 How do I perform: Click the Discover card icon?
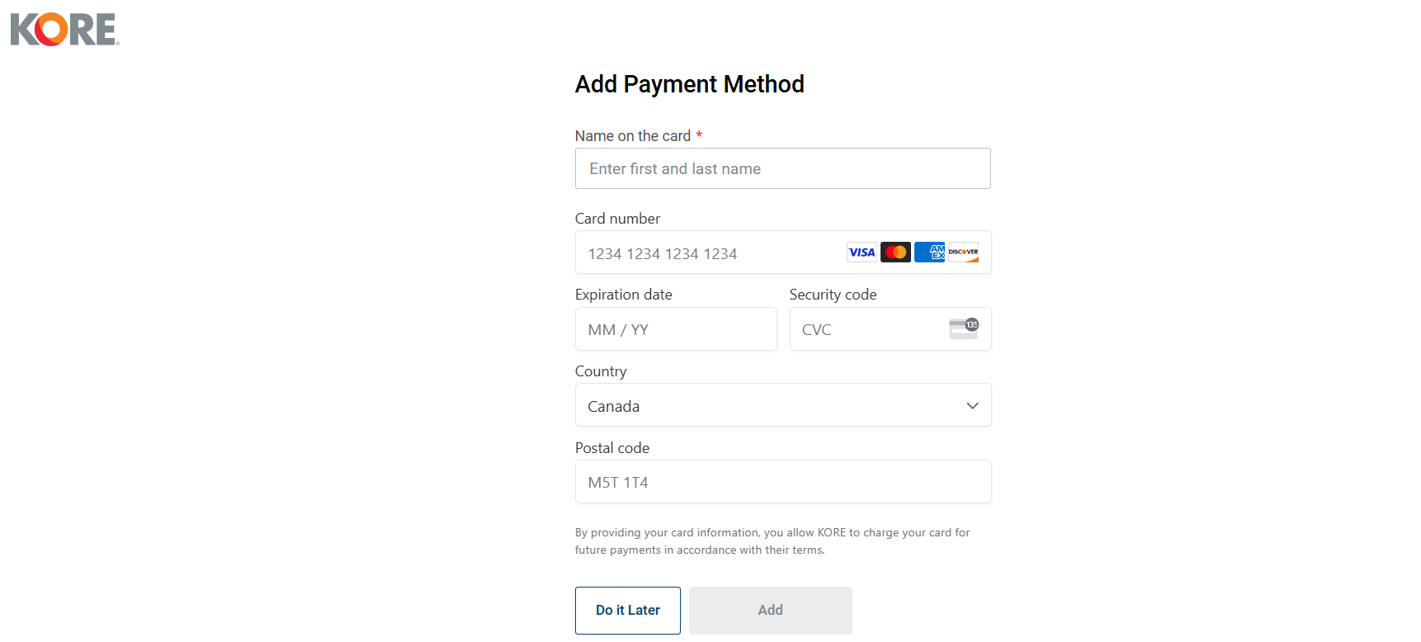click(x=963, y=253)
